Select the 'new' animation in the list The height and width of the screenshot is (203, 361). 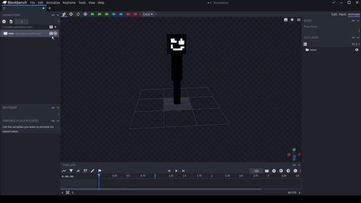(30, 33)
